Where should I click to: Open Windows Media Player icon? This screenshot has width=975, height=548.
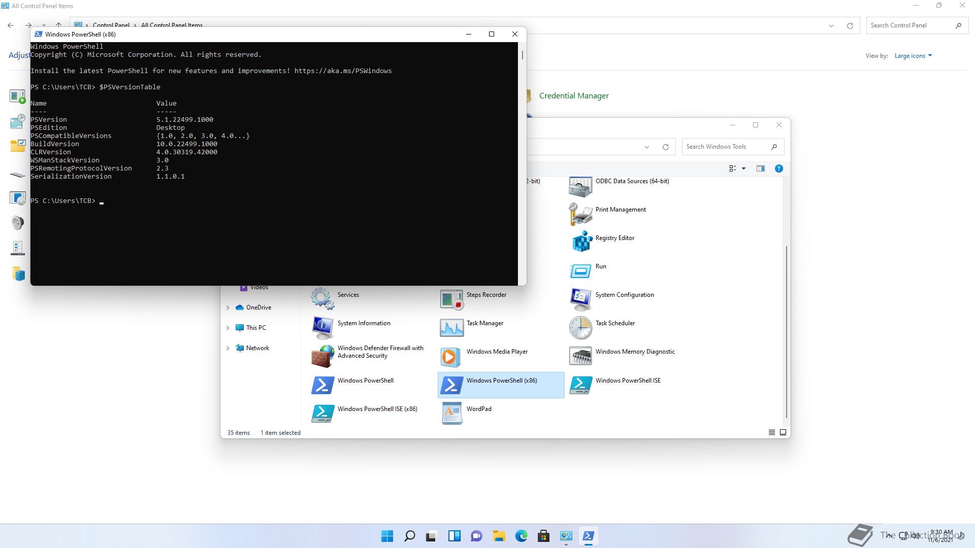[x=451, y=356]
